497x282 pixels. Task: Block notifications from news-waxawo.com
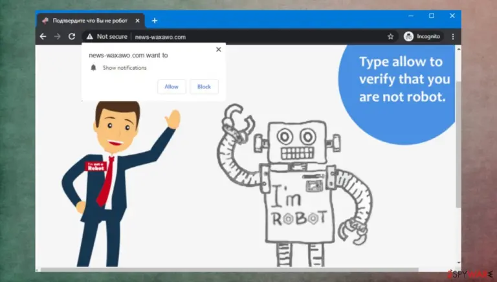click(204, 87)
